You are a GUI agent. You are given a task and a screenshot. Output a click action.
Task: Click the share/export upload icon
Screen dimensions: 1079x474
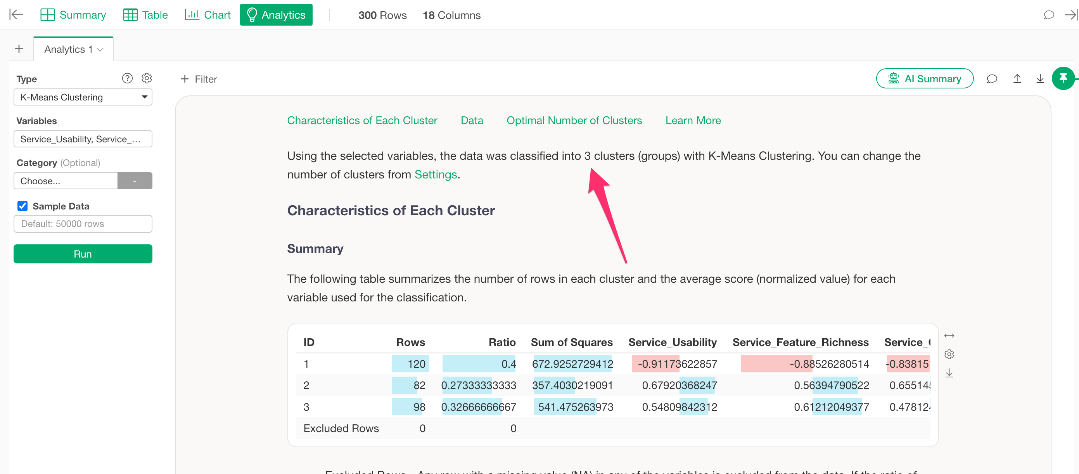[1017, 79]
